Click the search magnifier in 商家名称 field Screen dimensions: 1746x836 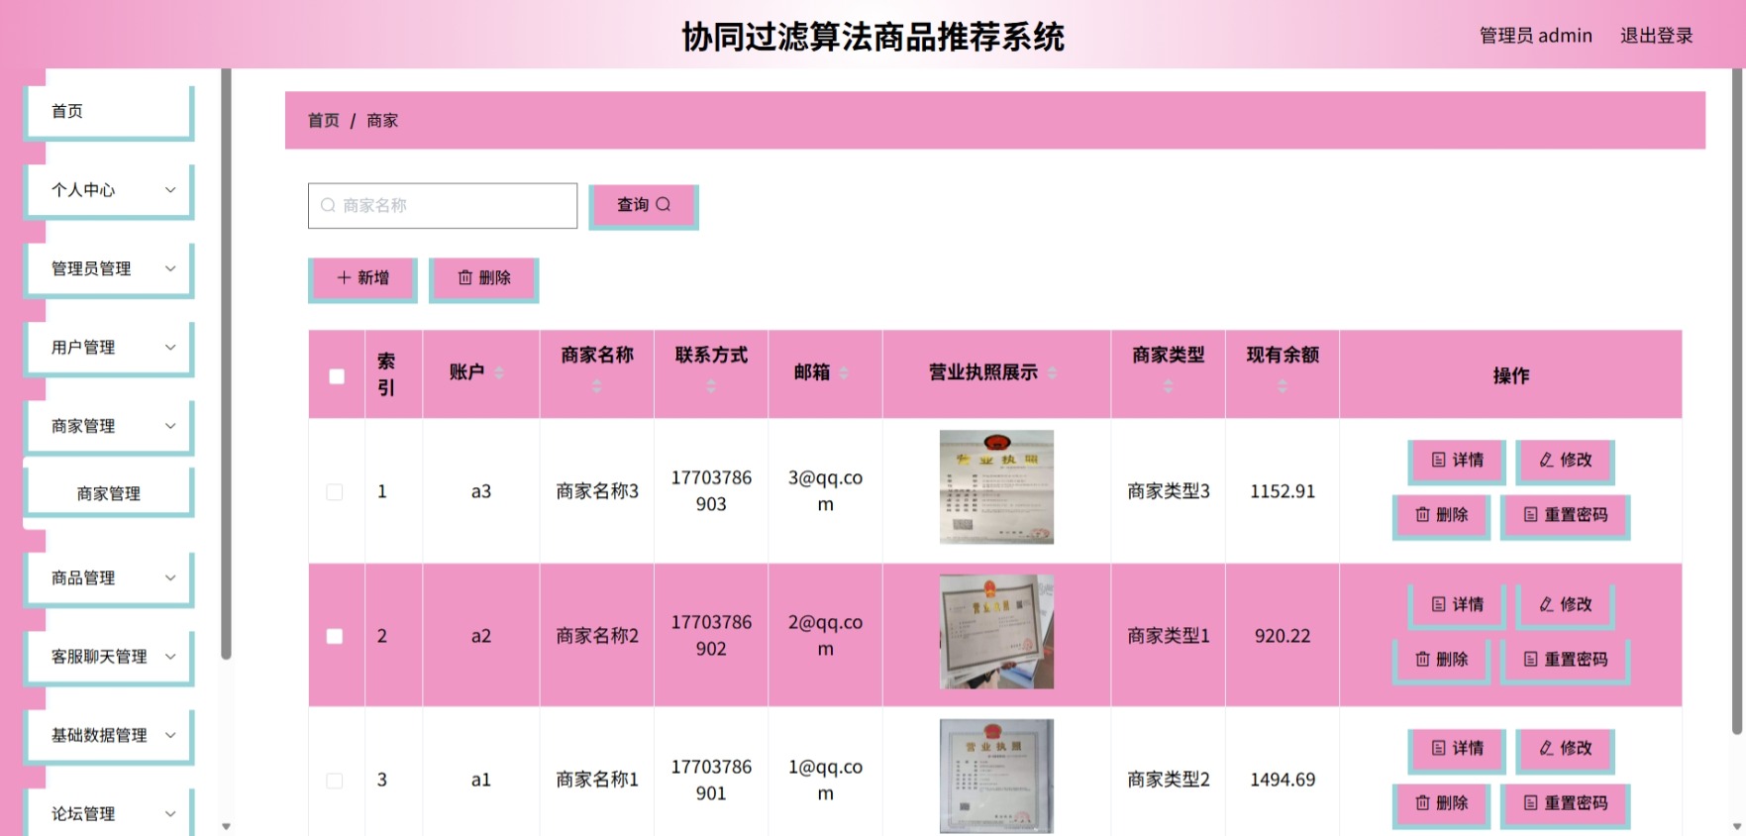(328, 205)
